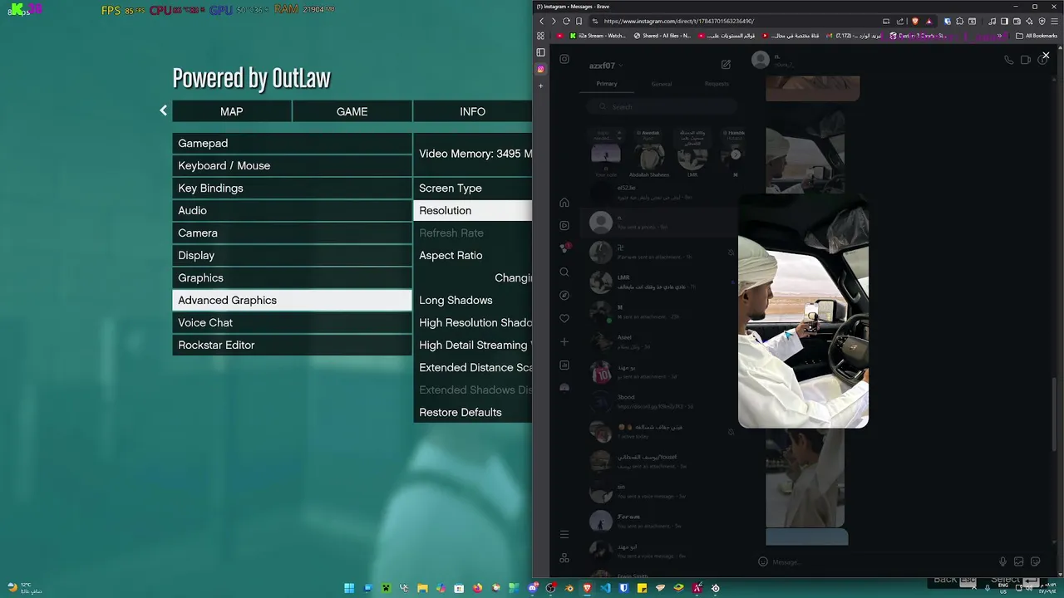Click the emoji icon in message box
The image size is (1064, 598).
[x=763, y=561]
